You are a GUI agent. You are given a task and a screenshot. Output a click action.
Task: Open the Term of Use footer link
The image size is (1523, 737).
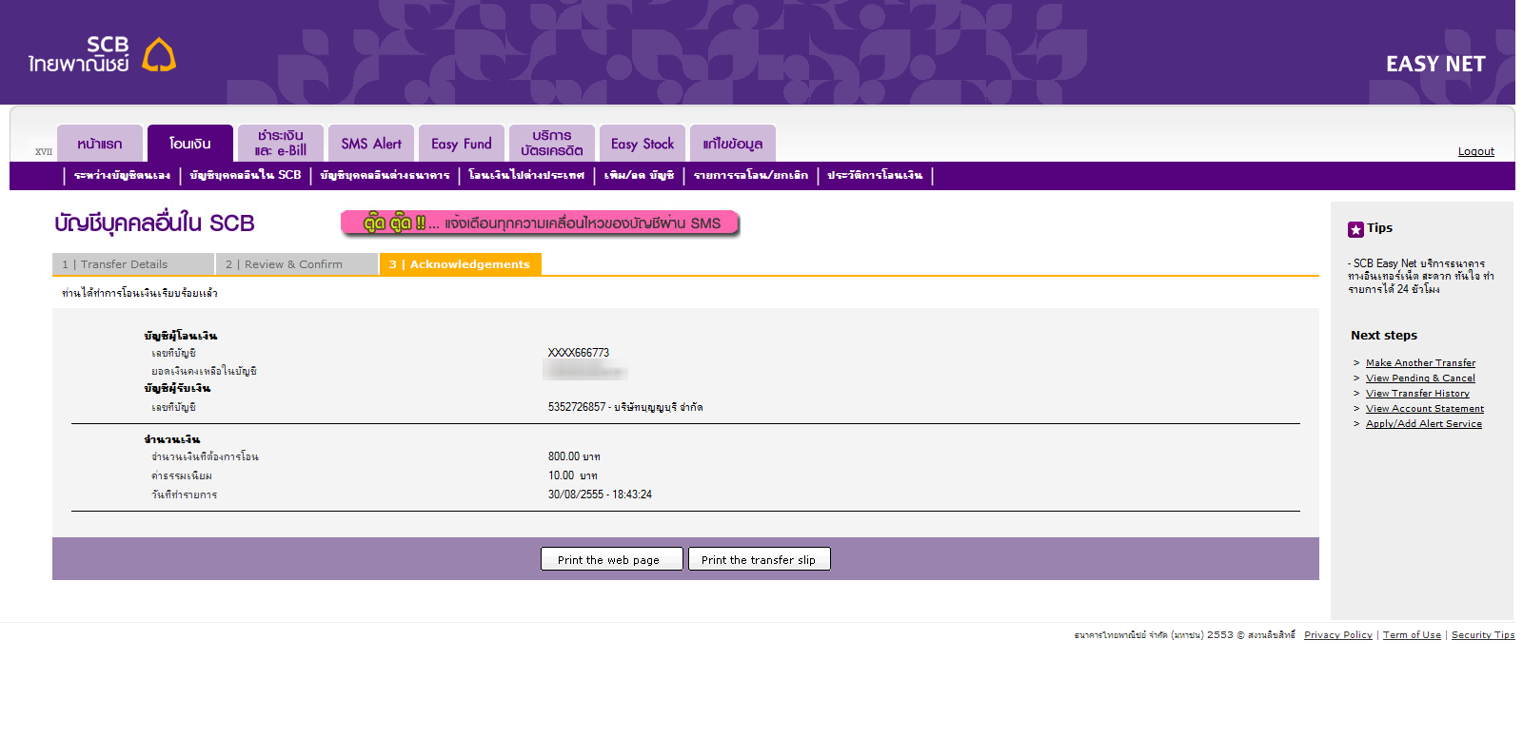pyautogui.click(x=1412, y=635)
